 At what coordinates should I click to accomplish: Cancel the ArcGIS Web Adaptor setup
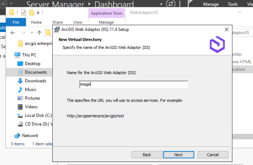[213, 155]
